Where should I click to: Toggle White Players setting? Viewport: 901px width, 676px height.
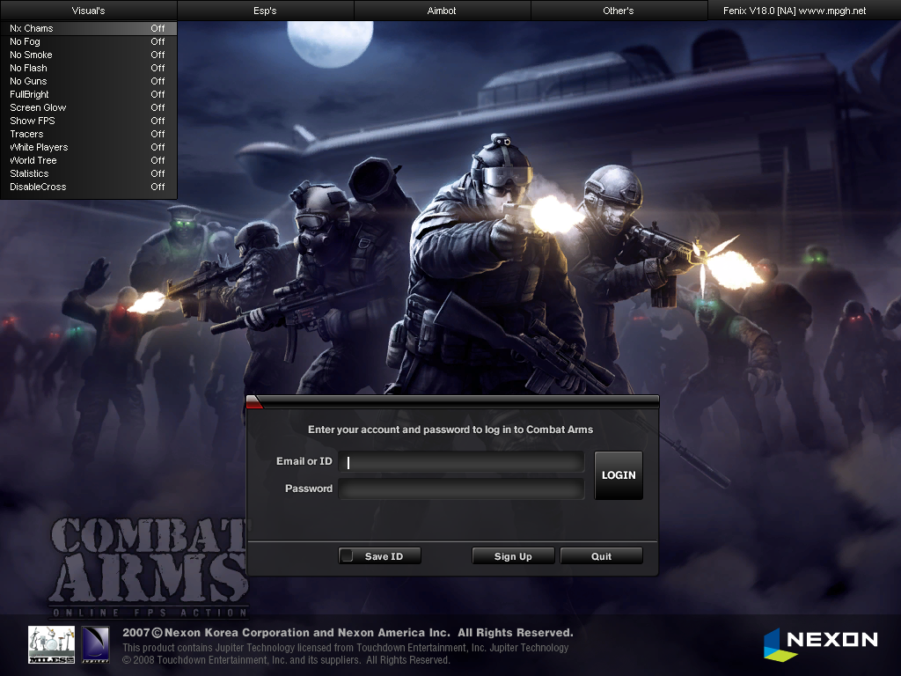(x=89, y=147)
